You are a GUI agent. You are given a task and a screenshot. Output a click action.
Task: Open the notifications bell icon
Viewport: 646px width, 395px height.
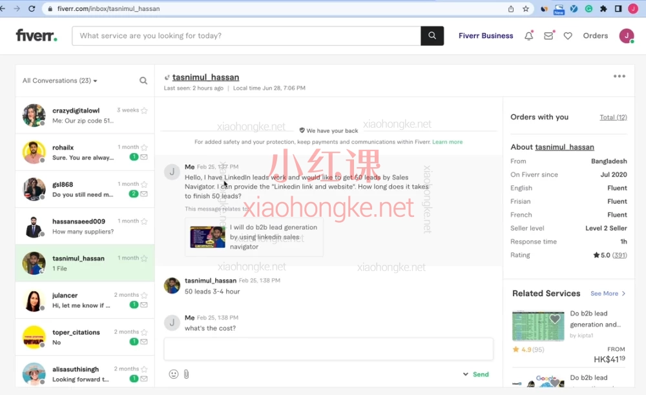(528, 35)
